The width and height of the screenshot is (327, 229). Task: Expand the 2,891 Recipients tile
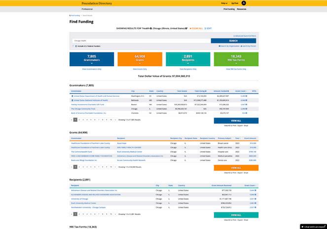tap(188, 59)
